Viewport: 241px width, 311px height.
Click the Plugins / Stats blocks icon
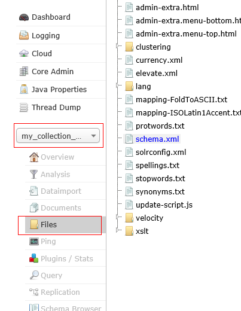pyautogui.click(x=33, y=258)
